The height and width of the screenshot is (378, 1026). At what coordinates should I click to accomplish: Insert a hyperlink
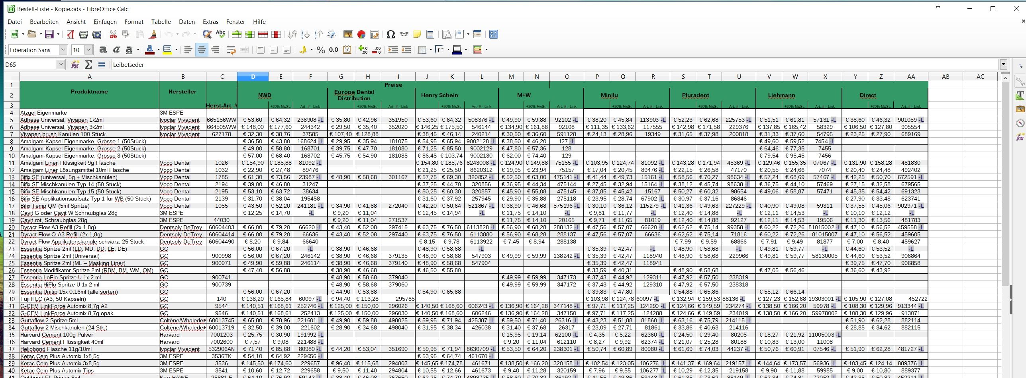click(x=404, y=35)
